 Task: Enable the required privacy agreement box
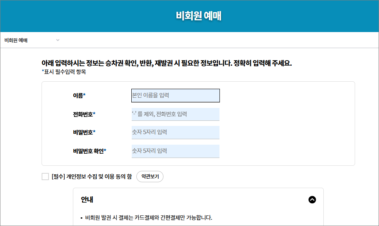(x=46, y=176)
